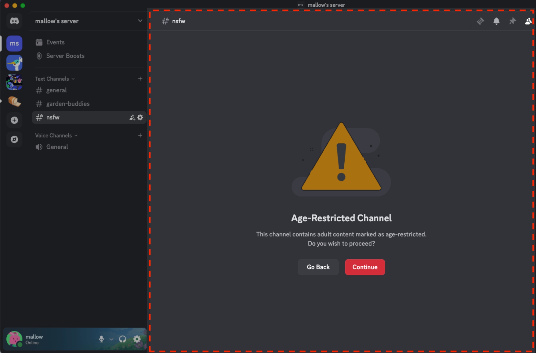This screenshot has height=353, width=536.
Task: Open mallow's server dropdown menu
Action: pyautogui.click(x=140, y=21)
